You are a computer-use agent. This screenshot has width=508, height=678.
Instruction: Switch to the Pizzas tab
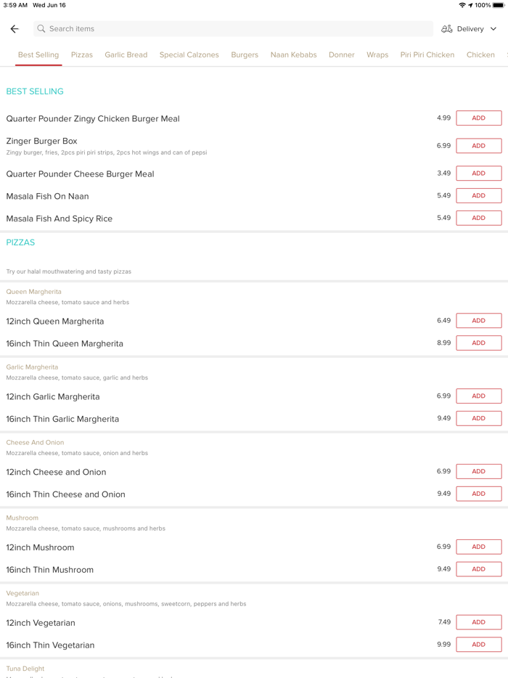(x=82, y=55)
